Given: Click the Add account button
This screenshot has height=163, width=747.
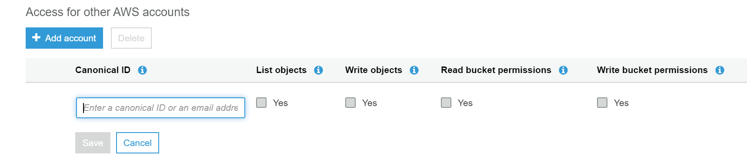Looking at the screenshot, I should (x=64, y=38).
